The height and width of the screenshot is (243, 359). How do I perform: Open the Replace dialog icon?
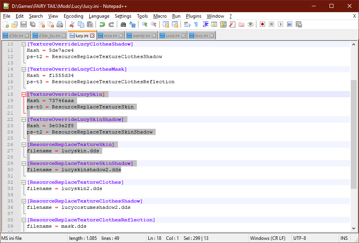133,24
